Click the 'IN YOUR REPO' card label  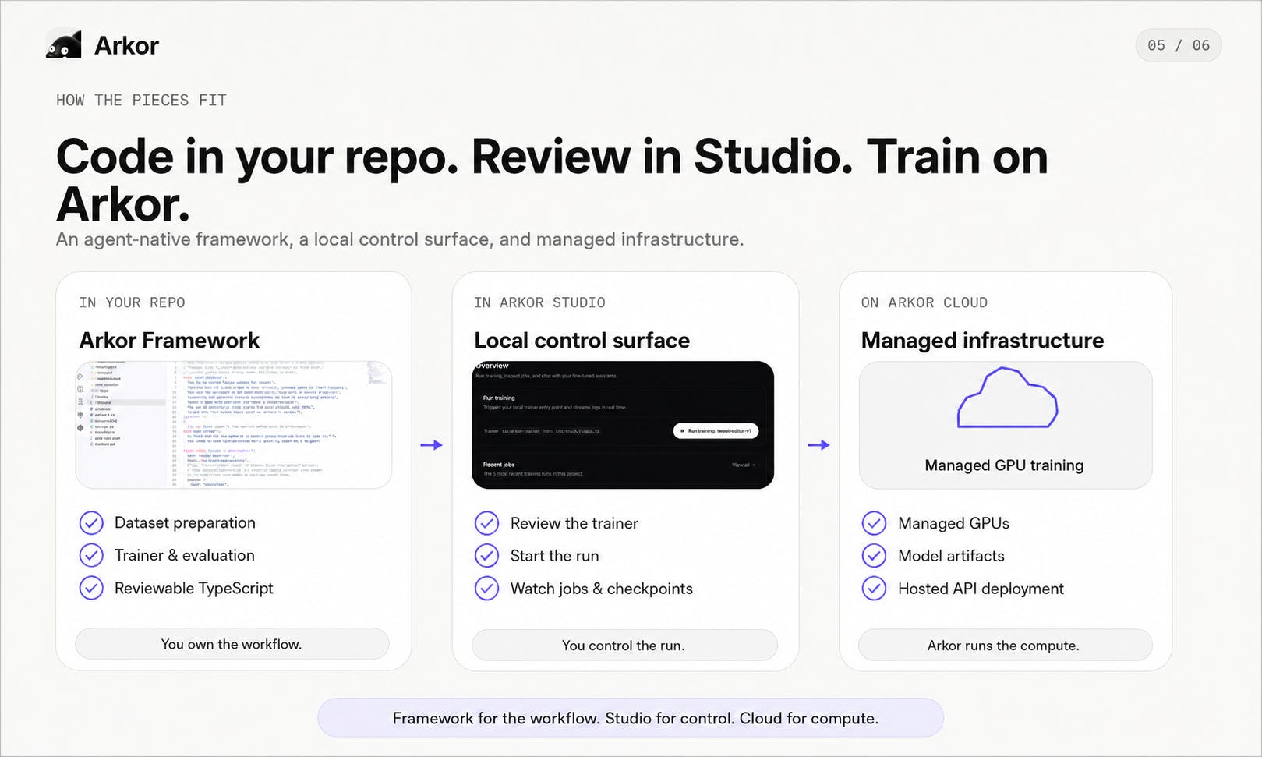(132, 302)
